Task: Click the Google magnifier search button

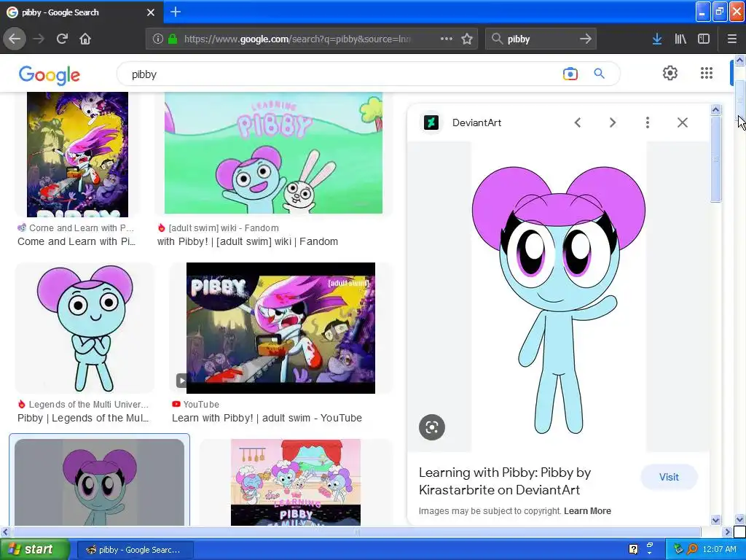Action: (599, 74)
